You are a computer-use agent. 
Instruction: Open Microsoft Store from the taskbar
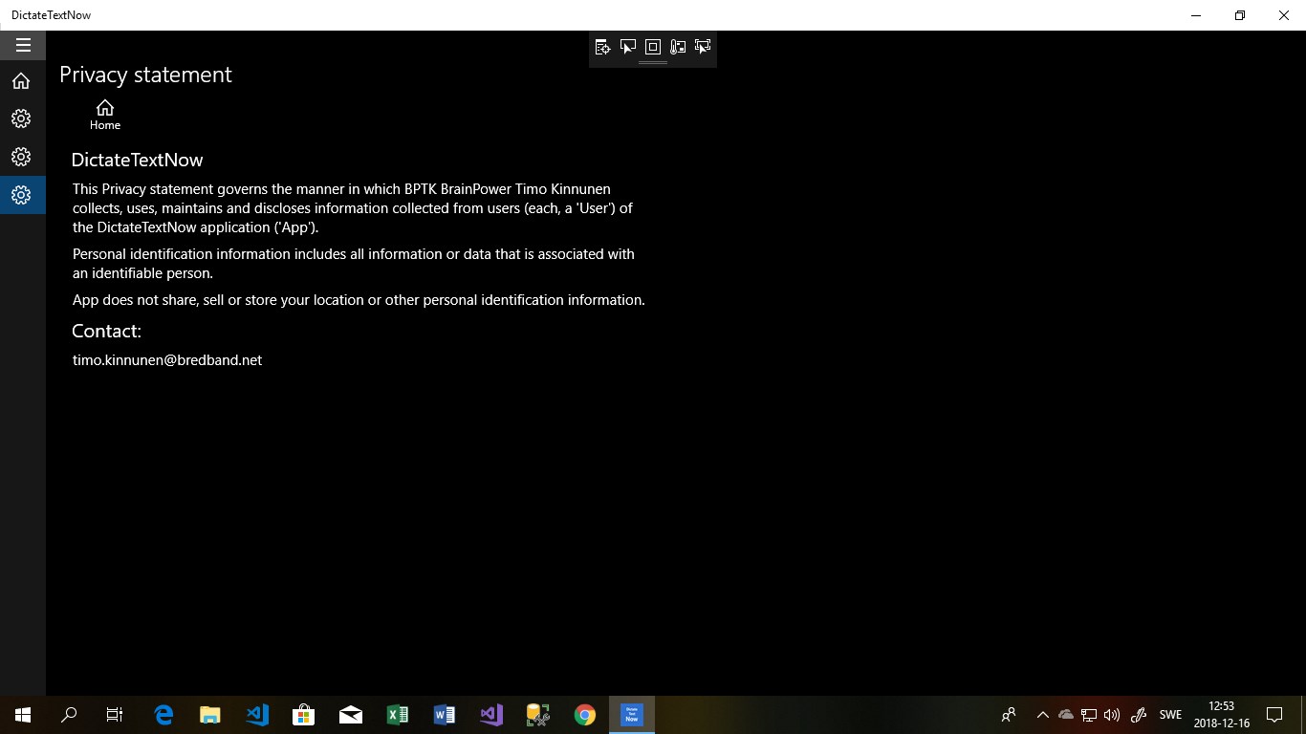coord(304,715)
